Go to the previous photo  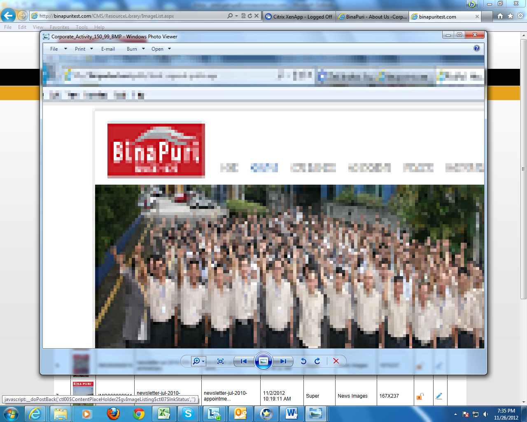[x=244, y=361]
